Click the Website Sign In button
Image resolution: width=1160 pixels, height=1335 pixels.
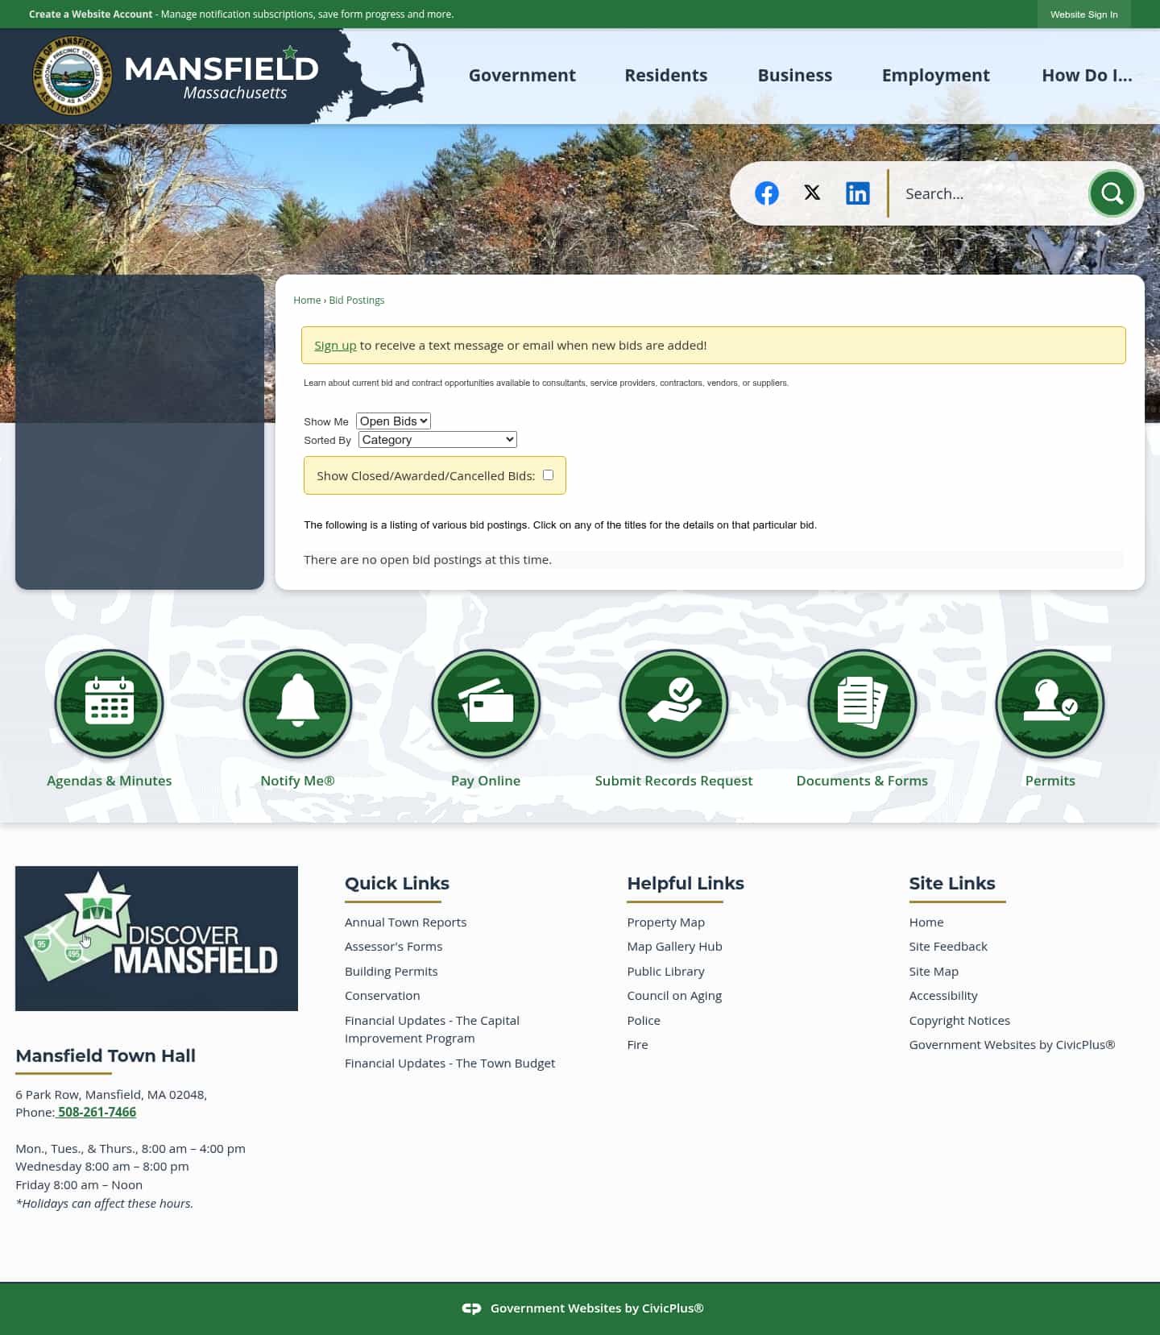click(x=1083, y=15)
